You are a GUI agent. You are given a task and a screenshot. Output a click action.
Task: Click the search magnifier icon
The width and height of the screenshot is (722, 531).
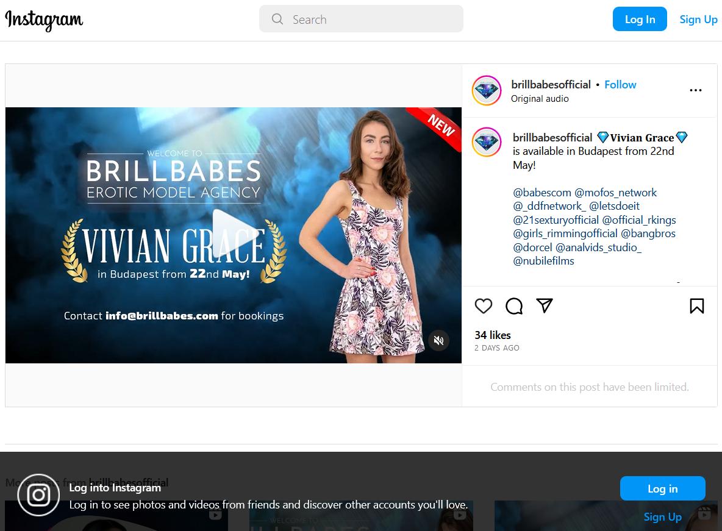click(x=277, y=19)
